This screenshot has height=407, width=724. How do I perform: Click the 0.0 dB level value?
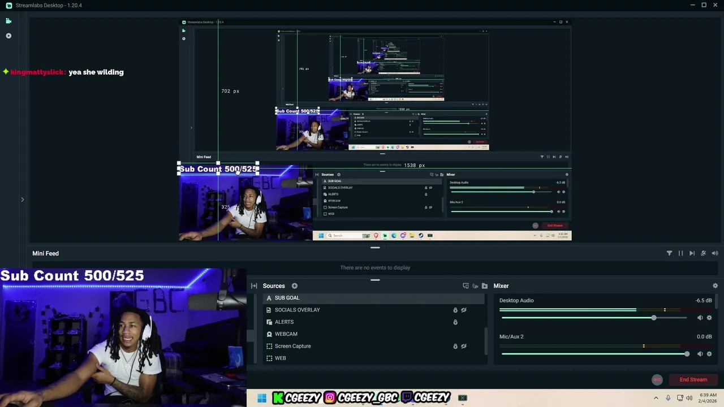(704, 337)
